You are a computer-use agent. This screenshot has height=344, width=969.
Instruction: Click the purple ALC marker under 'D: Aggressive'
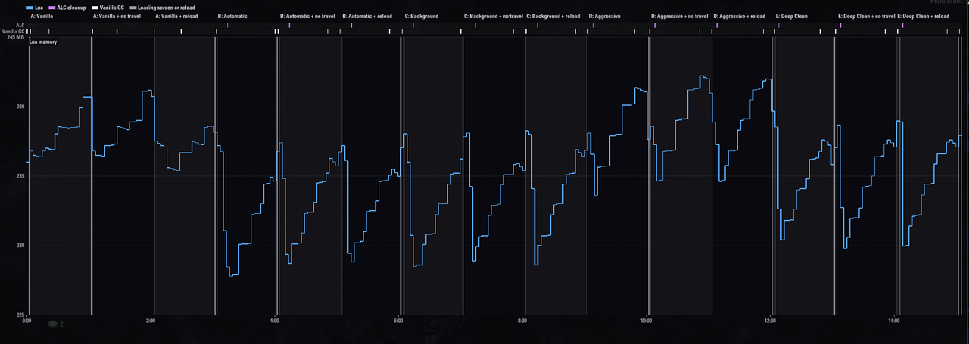pyautogui.click(x=593, y=25)
